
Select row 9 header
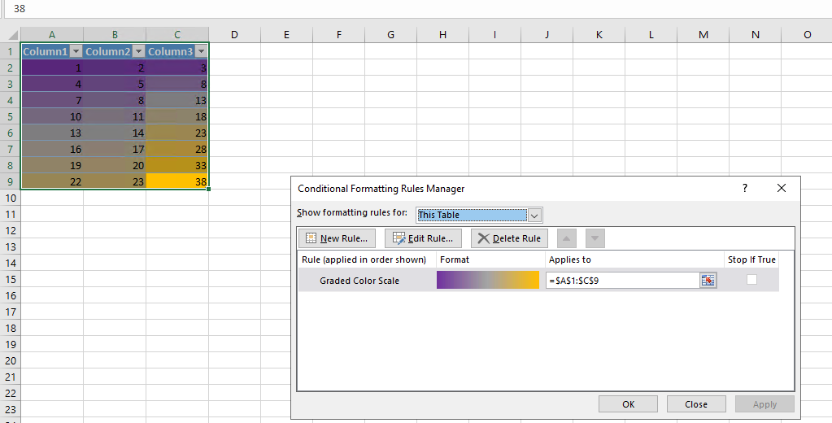pos(10,181)
